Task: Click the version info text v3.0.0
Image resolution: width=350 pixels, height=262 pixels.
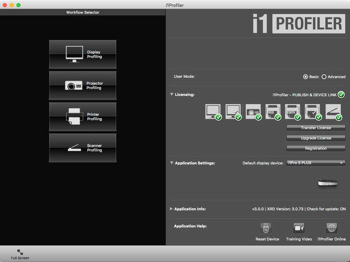Action: 258,209
